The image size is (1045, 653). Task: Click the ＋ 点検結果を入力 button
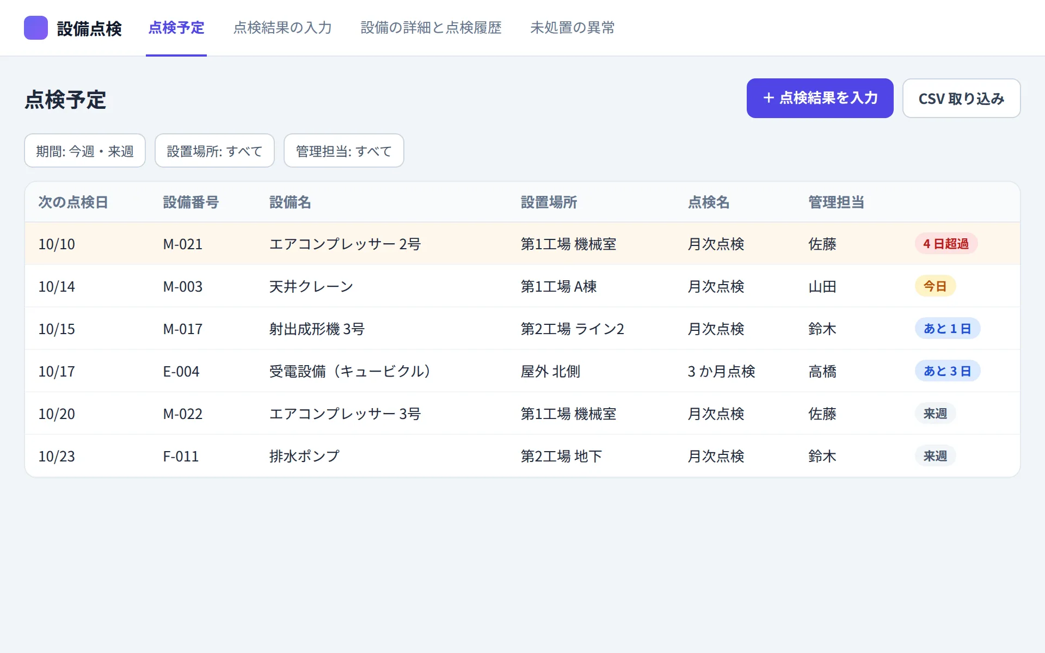820,98
